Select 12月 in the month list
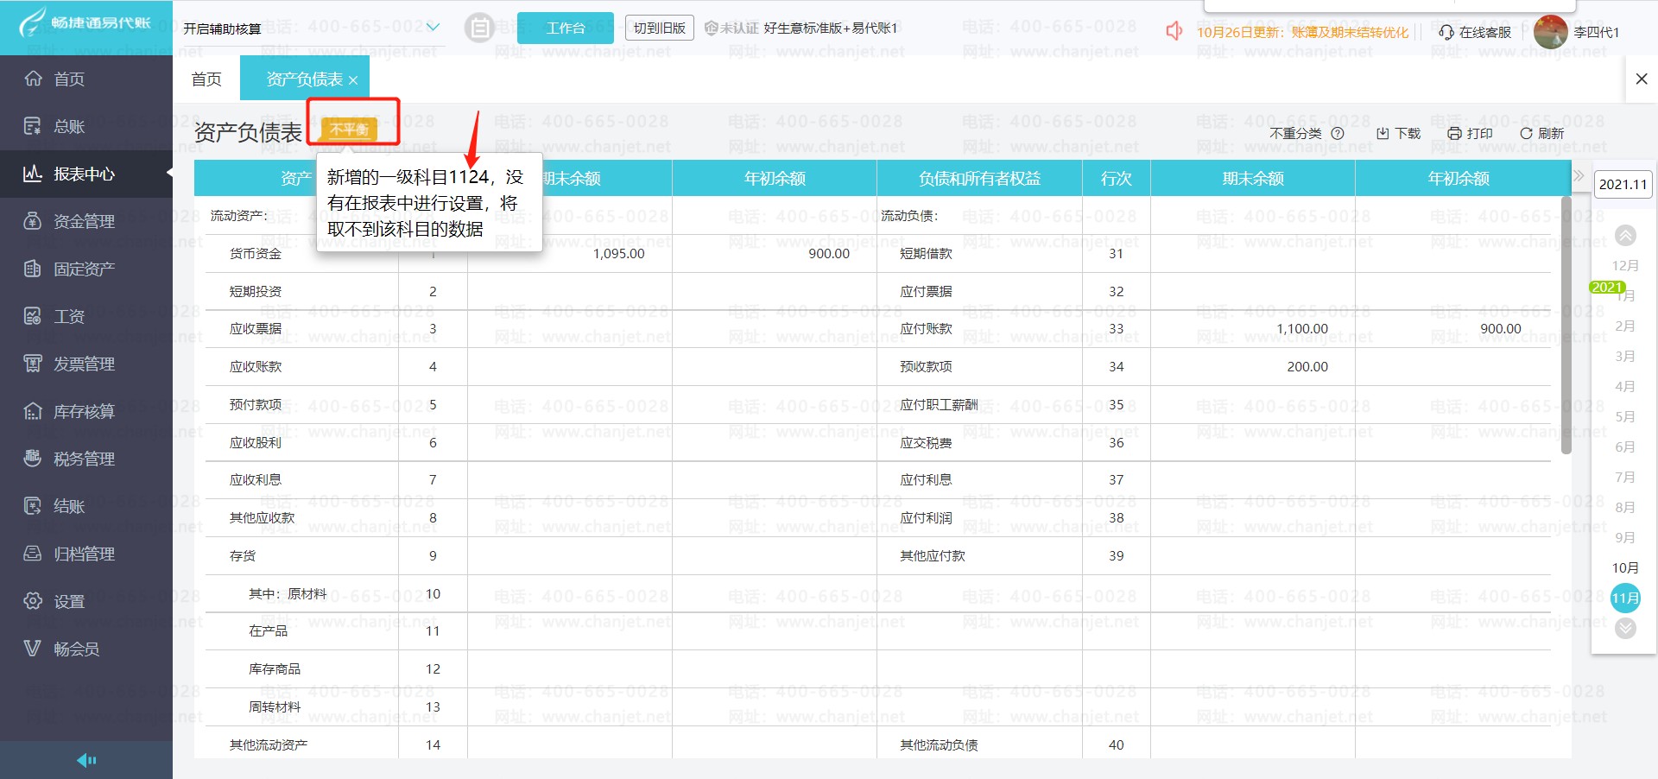The image size is (1658, 779). click(1625, 266)
